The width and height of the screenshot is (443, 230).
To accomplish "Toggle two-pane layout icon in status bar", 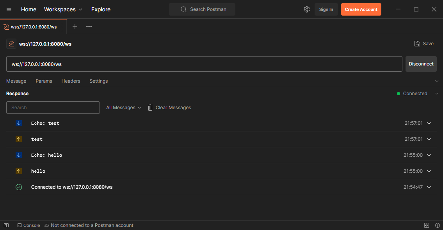I will tap(427, 225).
